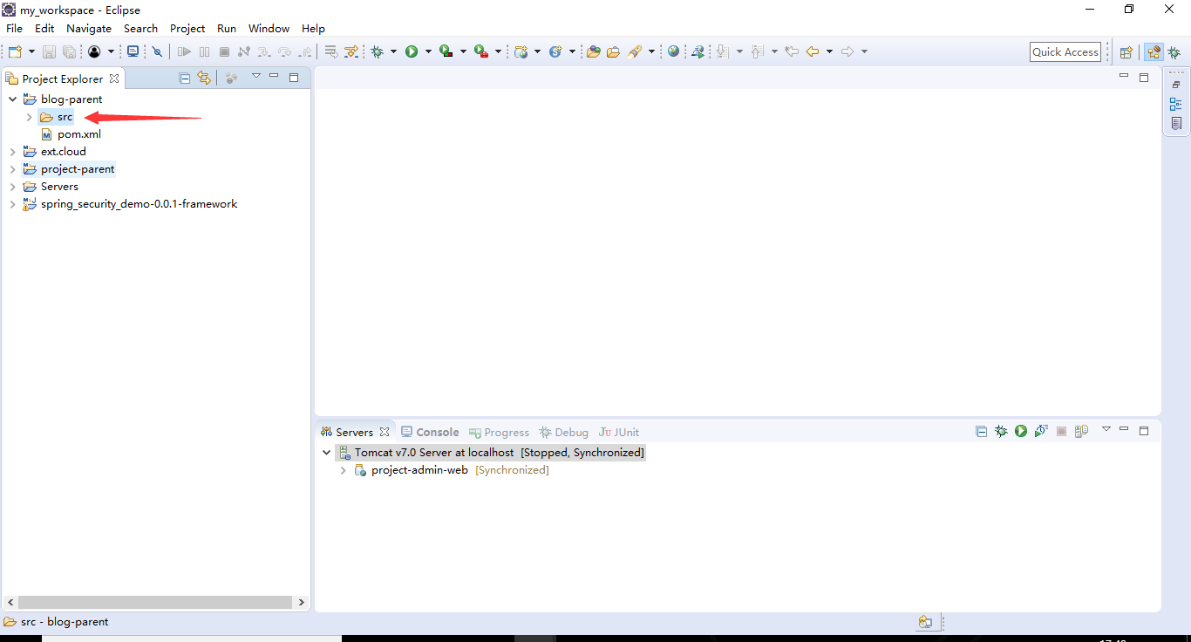The width and height of the screenshot is (1191, 642).
Task: Open the Web Browser globe icon
Action: click(x=673, y=51)
